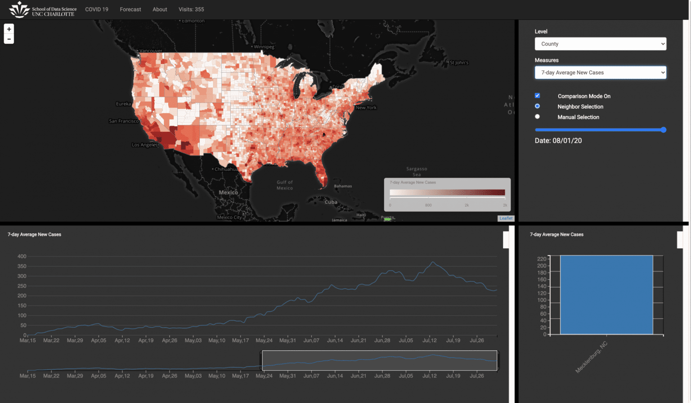Select the Mecklenburg, NC bar
This screenshot has width=691, height=403.
(606, 295)
